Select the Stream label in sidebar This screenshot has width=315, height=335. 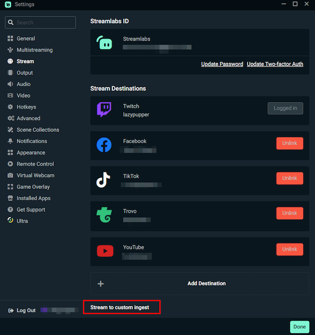(x=25, y=61)
